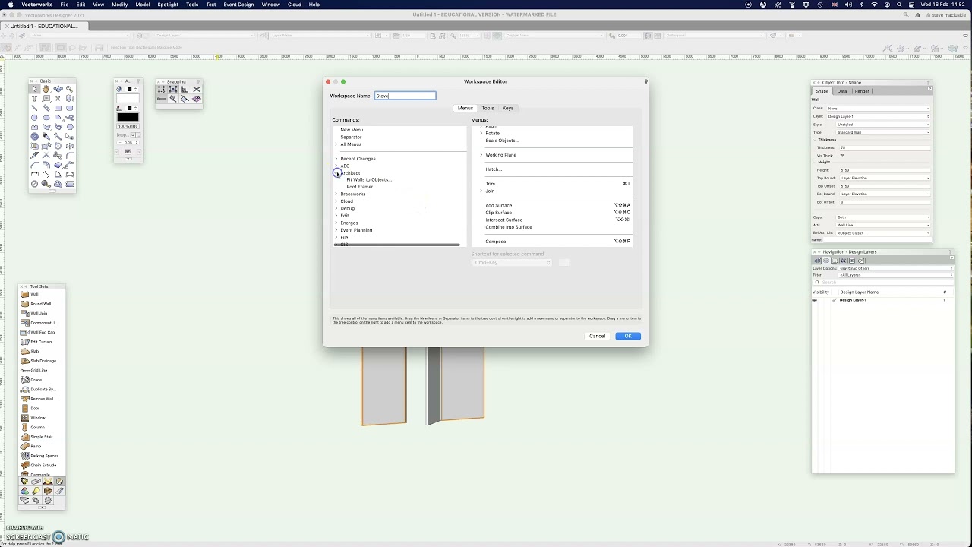Toggle Smart Points in Snapping palette
Screen dimensions: 972x547
161,99
